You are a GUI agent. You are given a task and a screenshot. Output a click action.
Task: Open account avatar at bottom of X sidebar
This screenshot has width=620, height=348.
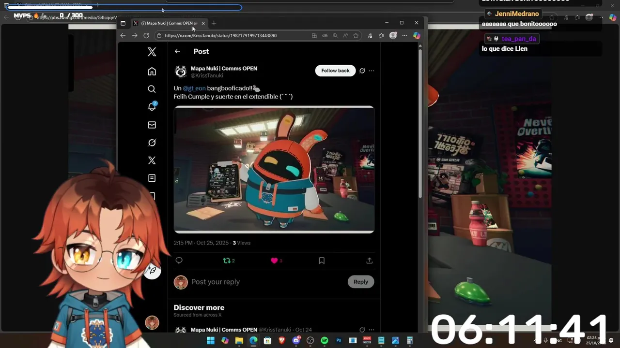click(152, 322)
